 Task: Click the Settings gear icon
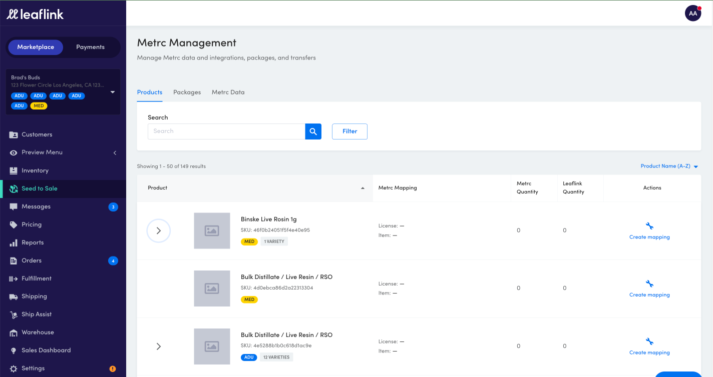pos(14,368)
